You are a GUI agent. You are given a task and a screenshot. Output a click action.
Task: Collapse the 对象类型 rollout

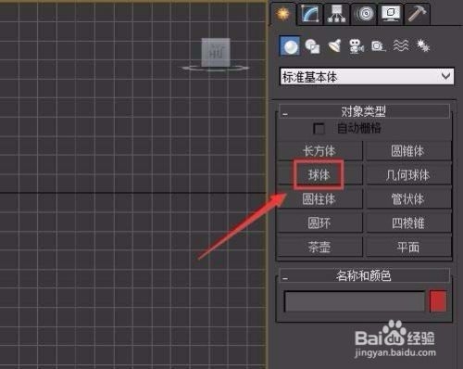coord(364,111)
